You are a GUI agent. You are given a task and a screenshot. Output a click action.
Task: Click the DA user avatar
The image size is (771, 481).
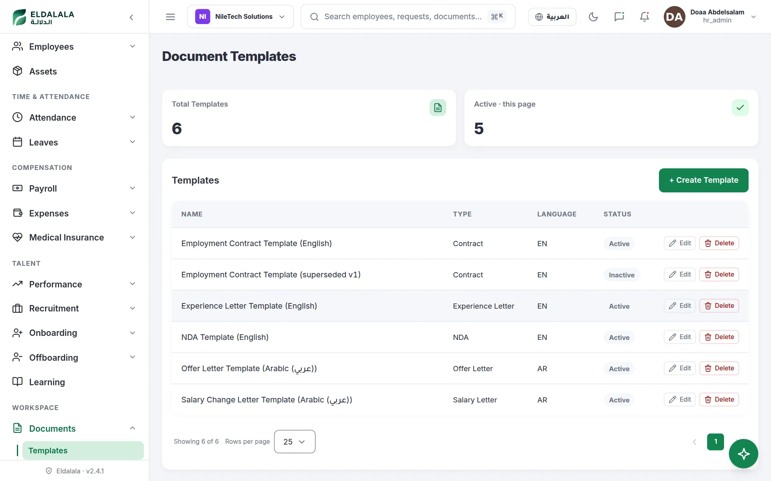pos(674,17)
